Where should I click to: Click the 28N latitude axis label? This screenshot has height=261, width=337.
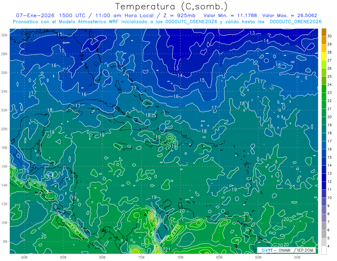(x=5, y=54)
